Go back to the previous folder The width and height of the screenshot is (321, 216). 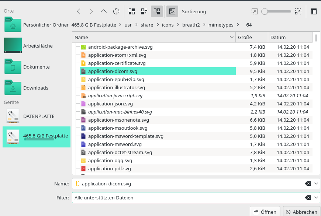coord(79,11)
